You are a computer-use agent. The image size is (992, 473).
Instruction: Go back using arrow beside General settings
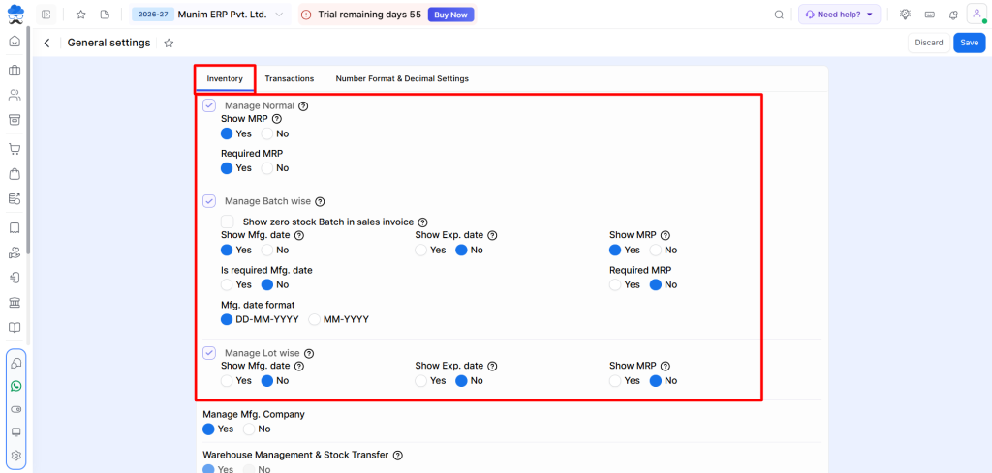click(x=46, y=43)
